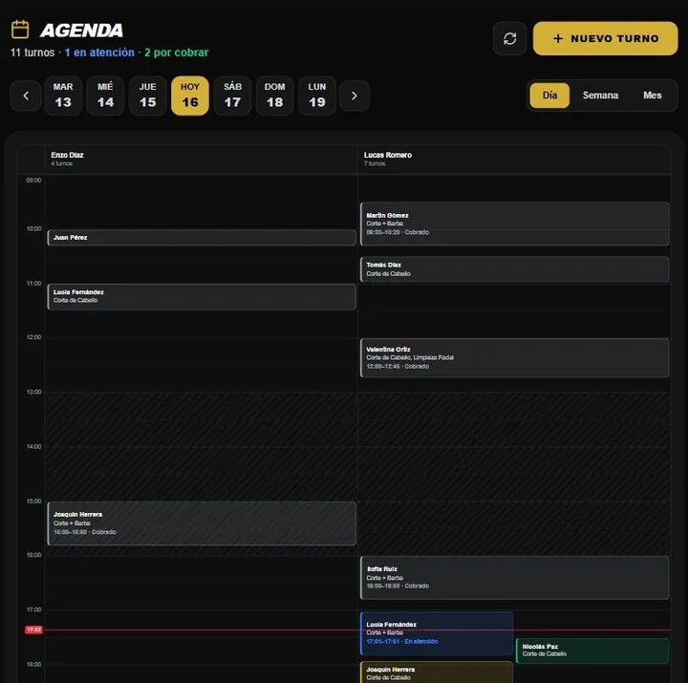Screen dimensions: 688x683
Task: Switch to Semana view
Action: tap(600, 96)
